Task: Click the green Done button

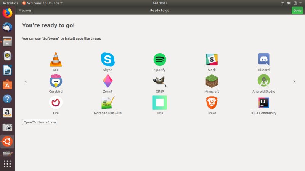Action: [x=297, y=11]
